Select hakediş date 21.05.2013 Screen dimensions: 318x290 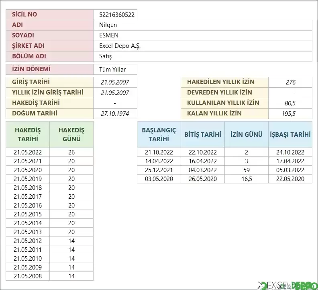[x=28, y=232]
